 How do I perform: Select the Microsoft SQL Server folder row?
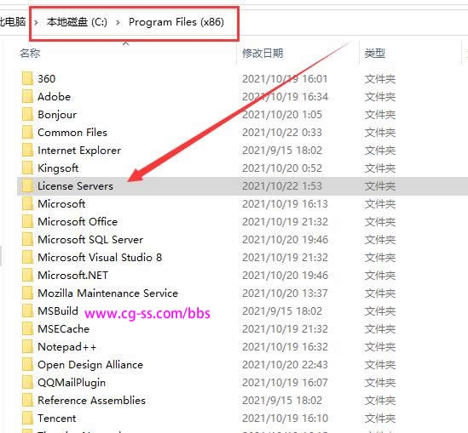[x=242, y=240]
